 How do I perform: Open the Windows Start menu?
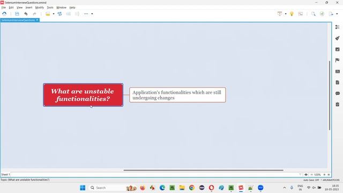pos(83,188)
